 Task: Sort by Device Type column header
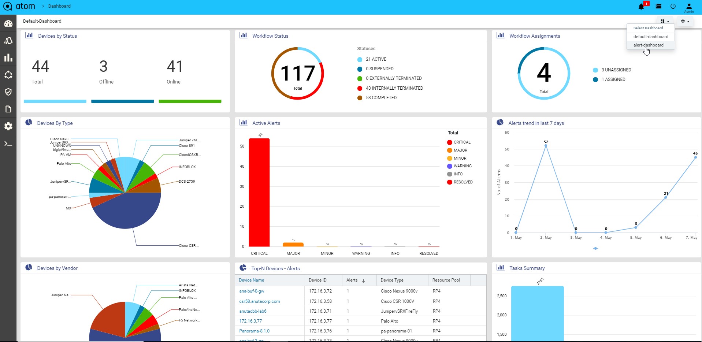tap(392, 280)
